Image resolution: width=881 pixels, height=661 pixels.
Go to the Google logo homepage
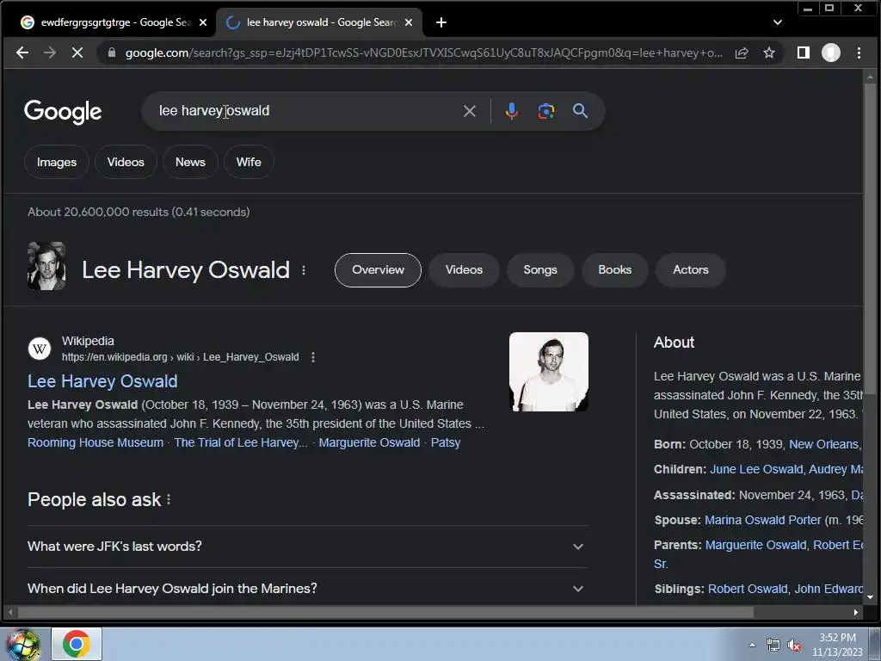coord(63,111)
